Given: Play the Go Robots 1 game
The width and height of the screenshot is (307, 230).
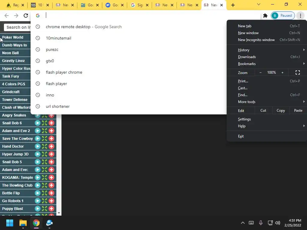Looking at the screenshot, I should pos(37,201).
